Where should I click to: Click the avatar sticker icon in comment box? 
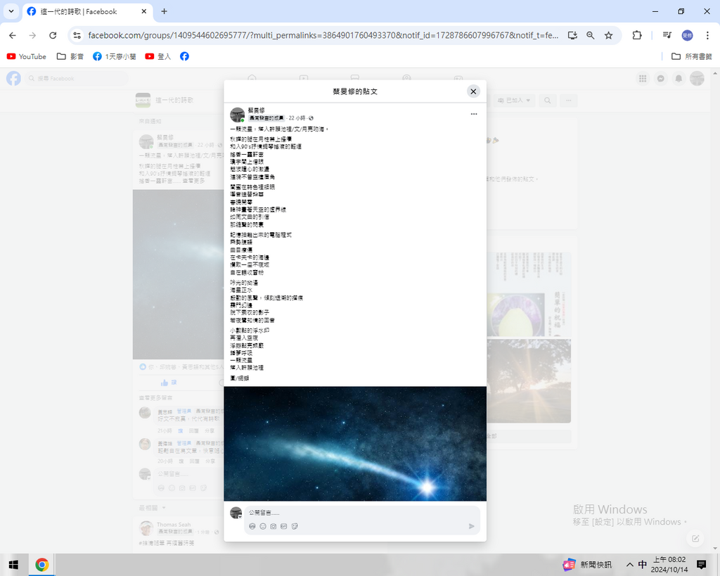(252, 526)
